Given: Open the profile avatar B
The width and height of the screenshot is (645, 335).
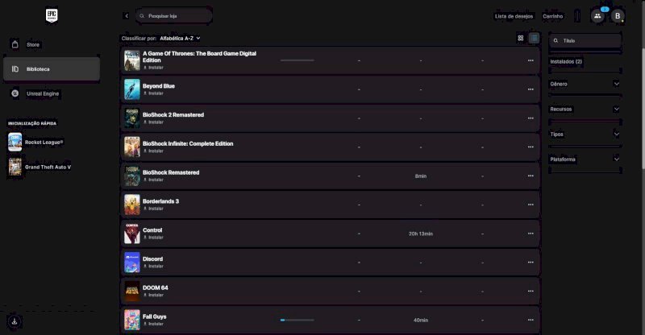Looking at the screenshot, I should pyautogui.click(x=618, y=16).
